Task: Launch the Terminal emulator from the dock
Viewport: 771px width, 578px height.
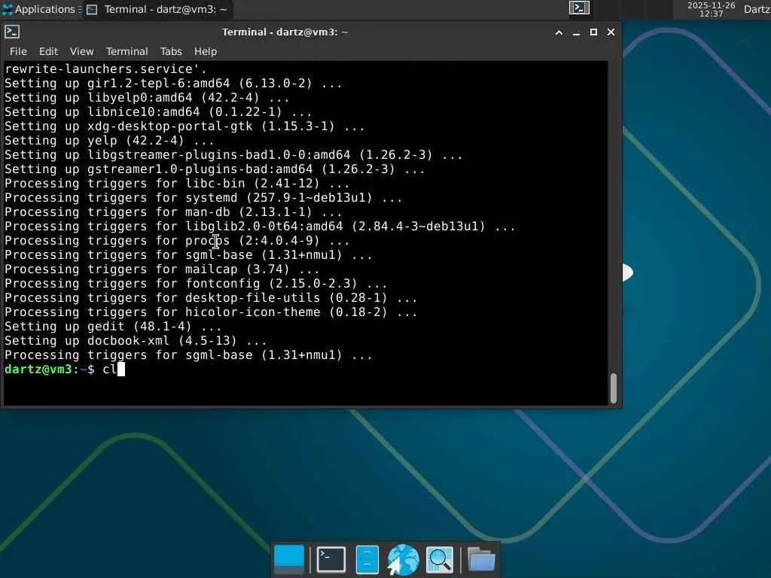Action: (x=331, y=559)
